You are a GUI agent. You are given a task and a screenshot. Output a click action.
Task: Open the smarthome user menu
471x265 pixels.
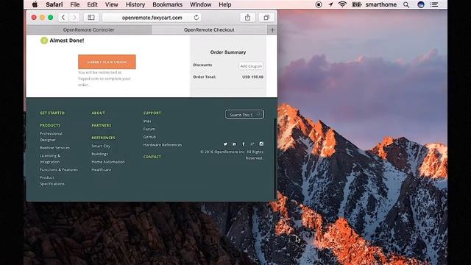pos(381,4)
